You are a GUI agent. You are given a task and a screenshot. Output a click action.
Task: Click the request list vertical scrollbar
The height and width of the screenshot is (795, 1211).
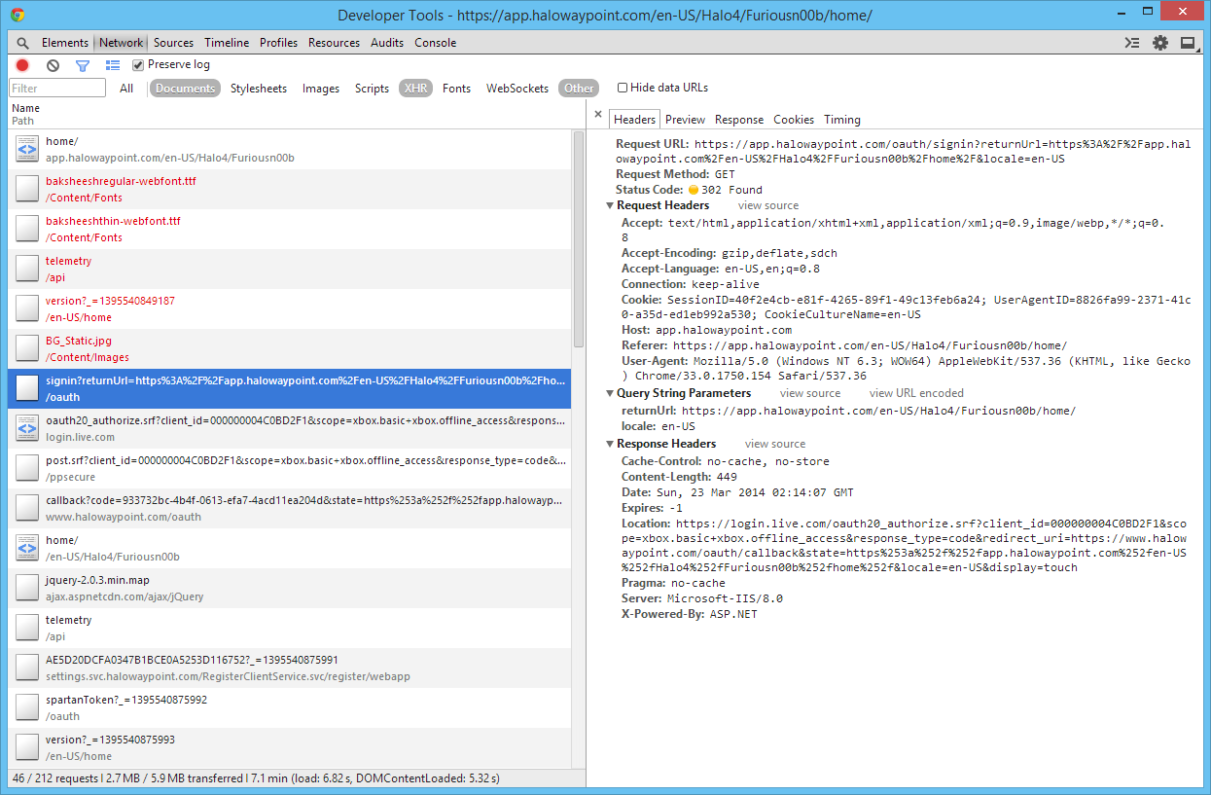pyautogui.click(x=579, y=238)
